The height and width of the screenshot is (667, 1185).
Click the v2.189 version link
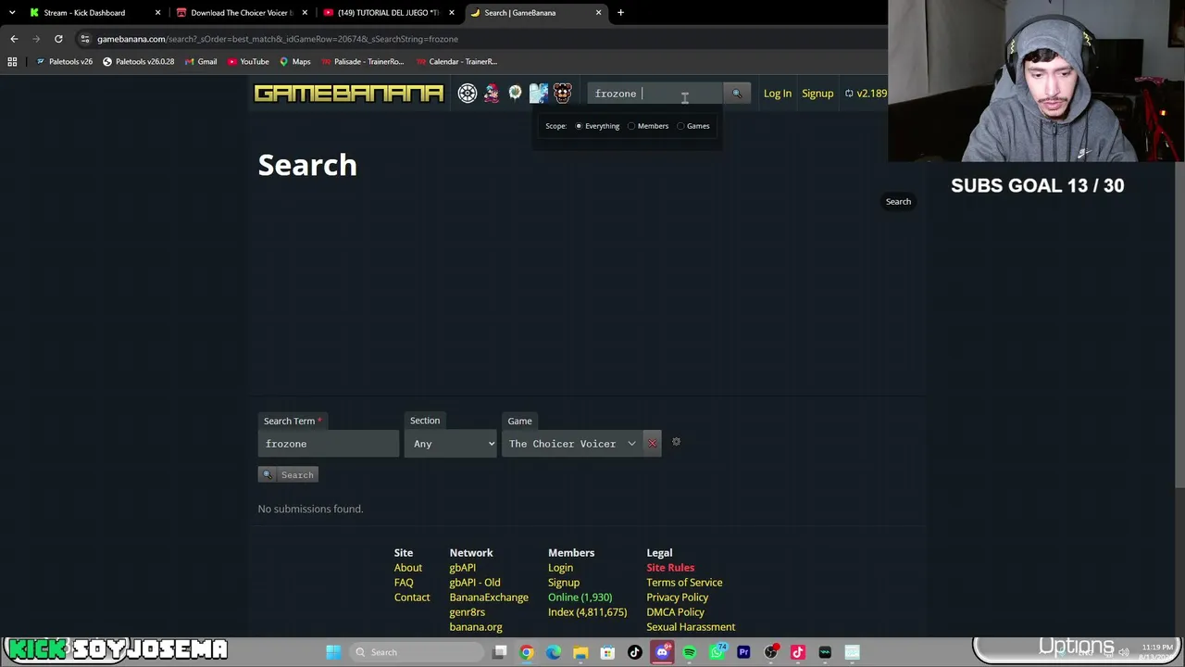866,94
